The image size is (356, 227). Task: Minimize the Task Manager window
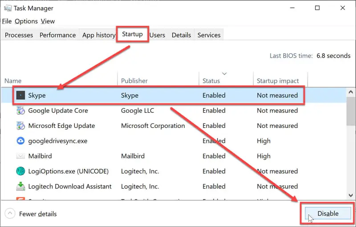[292, 8]
